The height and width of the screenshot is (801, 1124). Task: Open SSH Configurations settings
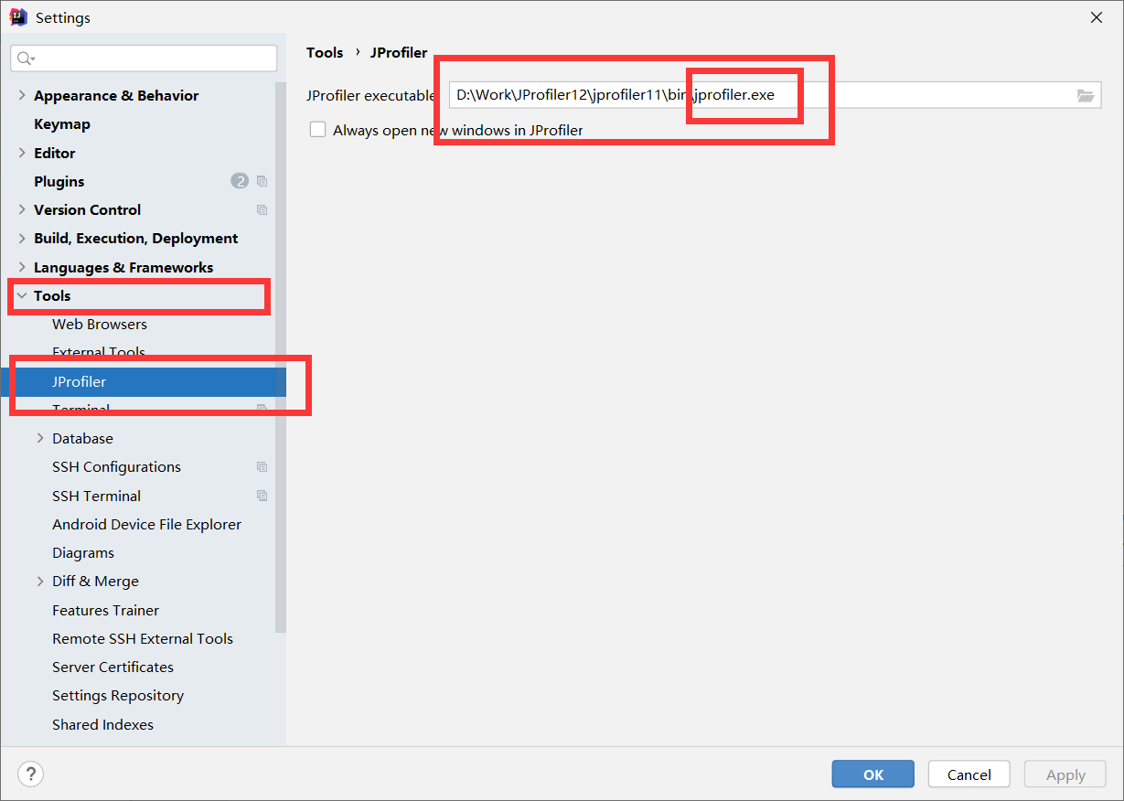(x=117, y=466)
